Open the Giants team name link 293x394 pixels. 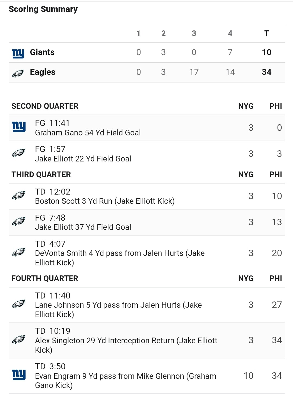click(x=42, y=52)
